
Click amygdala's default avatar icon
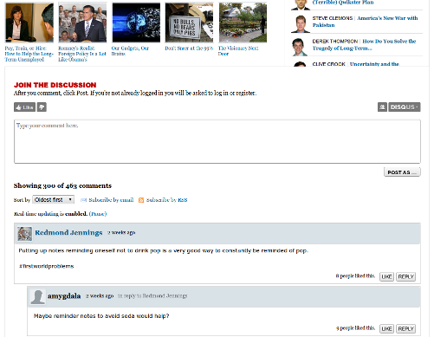click(x=38, y=296)
